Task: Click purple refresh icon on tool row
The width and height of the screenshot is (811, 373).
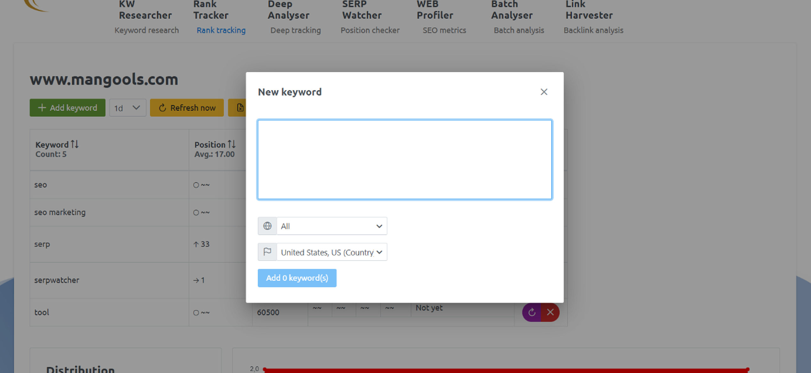Action: (x=532, y=312)
